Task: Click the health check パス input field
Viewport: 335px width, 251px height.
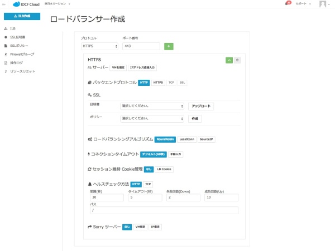Action: point(164,210)
